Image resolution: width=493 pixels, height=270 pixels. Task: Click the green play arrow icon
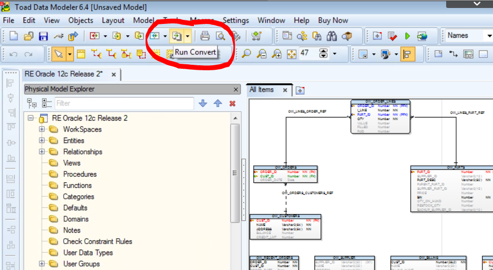pos(407,36)
